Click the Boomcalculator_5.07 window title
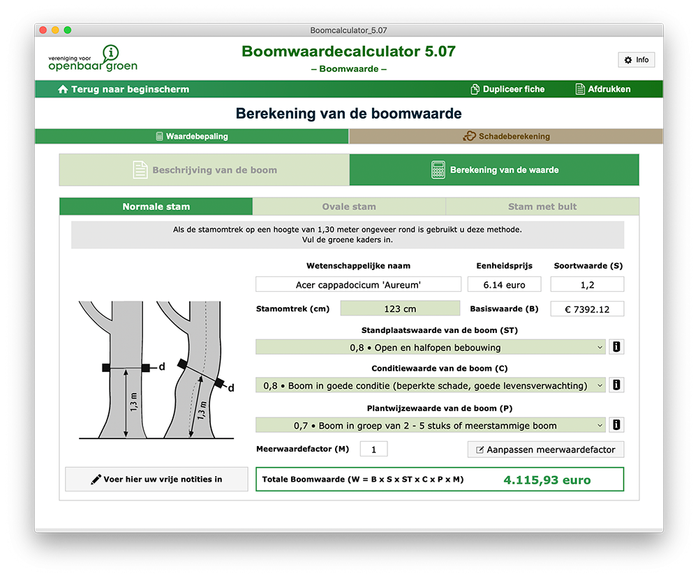Screen dimensions: 698x578 348,30
